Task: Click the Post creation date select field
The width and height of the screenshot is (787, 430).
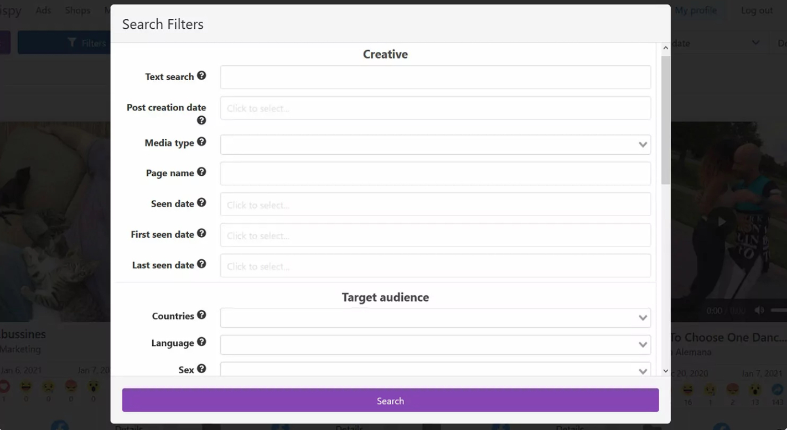Action: [x=436, y=108]
